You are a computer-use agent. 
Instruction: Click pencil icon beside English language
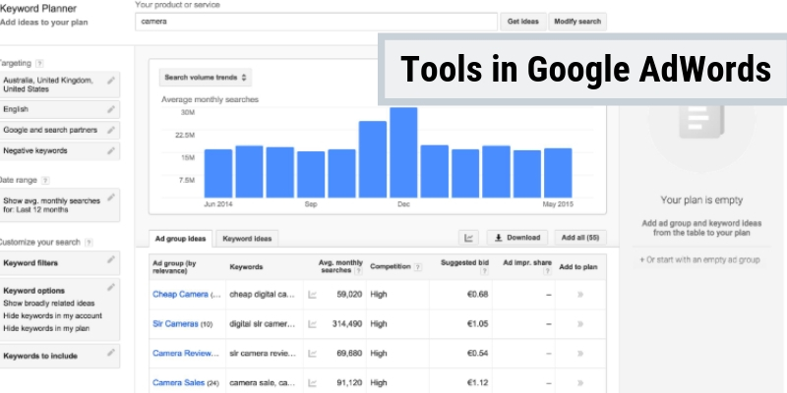111,109
